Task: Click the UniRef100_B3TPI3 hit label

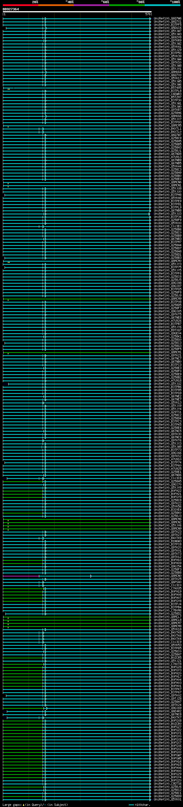Action: tap(168, 365)
